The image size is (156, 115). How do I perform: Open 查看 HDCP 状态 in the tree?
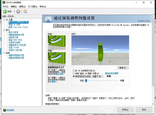pos(15,40)
